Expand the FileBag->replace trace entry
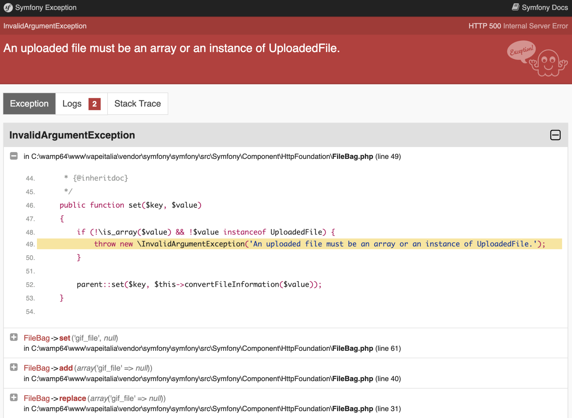Viewport: 572px width, 418px height. 14,397
